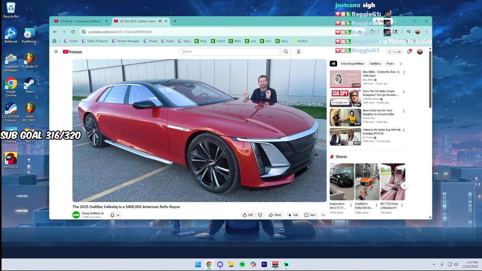Open Welo bookmark in bookmarks bar
The image size is (482, 271).
[235, 41]
